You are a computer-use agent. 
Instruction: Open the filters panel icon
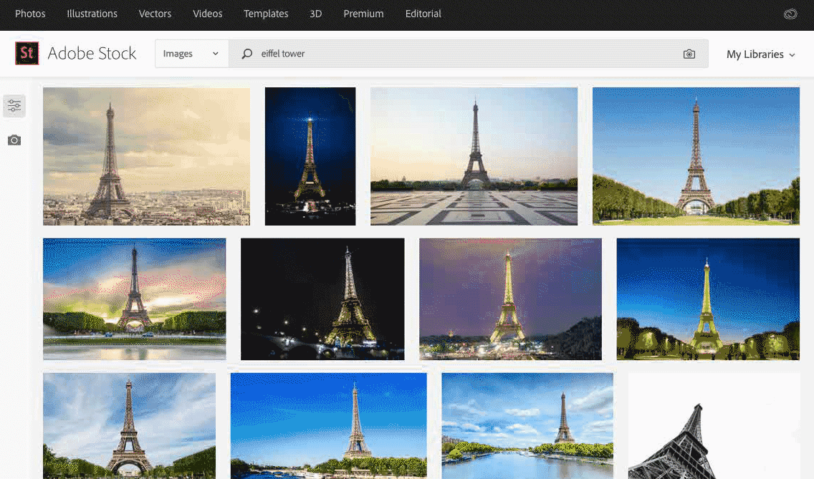[14, 106]
